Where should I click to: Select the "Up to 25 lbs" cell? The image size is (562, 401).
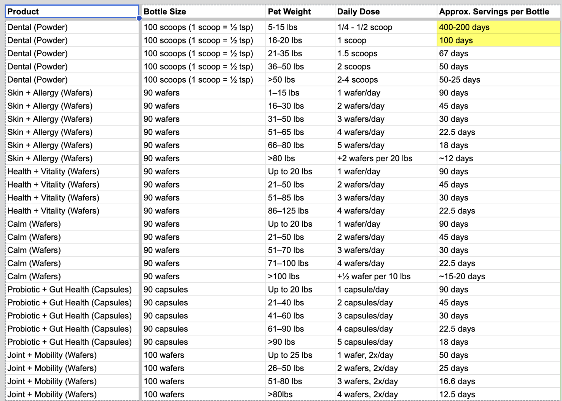pos(300,355)
